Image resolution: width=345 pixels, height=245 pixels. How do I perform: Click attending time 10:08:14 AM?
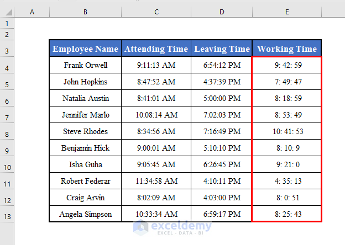tap(156, 115)
